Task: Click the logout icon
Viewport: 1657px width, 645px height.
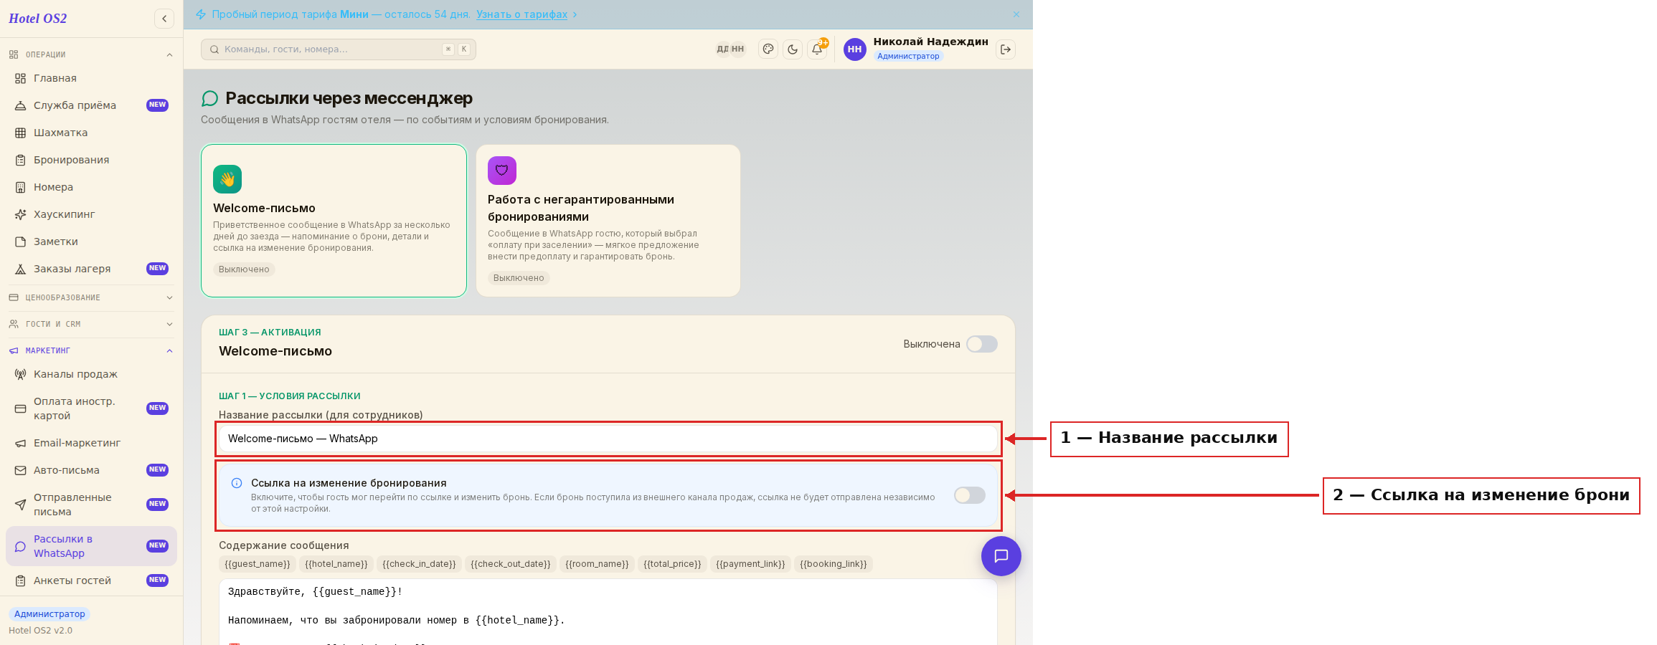Action: coord(1006,49)
